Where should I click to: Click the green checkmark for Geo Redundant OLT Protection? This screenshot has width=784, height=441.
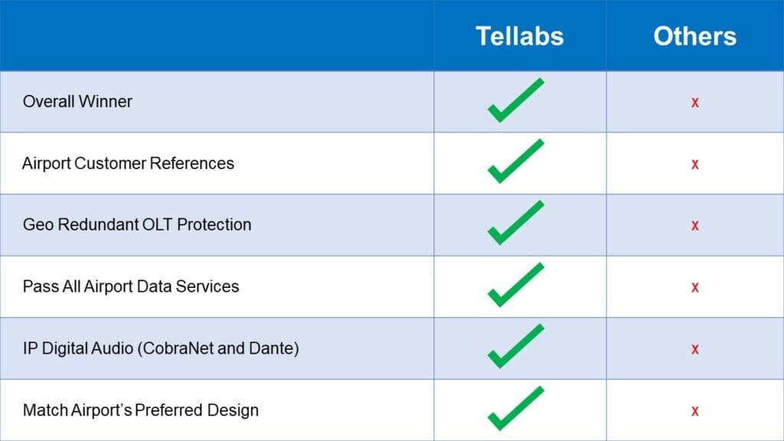[x=515, y=223]
